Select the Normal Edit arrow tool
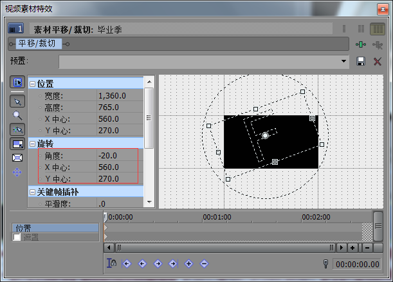This screenshot has height=282, width=393. pyautogui.click(x=17, y=101)
